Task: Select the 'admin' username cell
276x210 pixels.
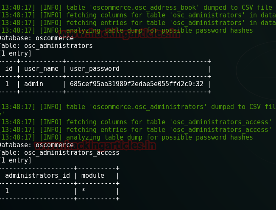Action: click(33, 84)
